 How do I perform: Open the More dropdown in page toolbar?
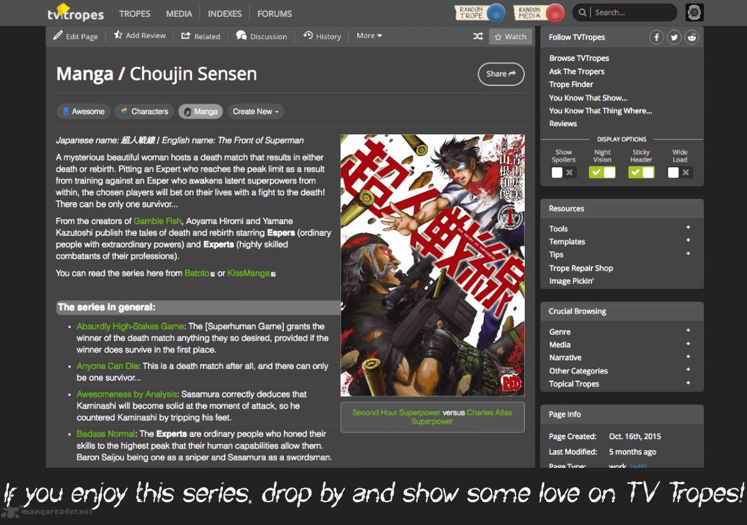click(369, 36)
